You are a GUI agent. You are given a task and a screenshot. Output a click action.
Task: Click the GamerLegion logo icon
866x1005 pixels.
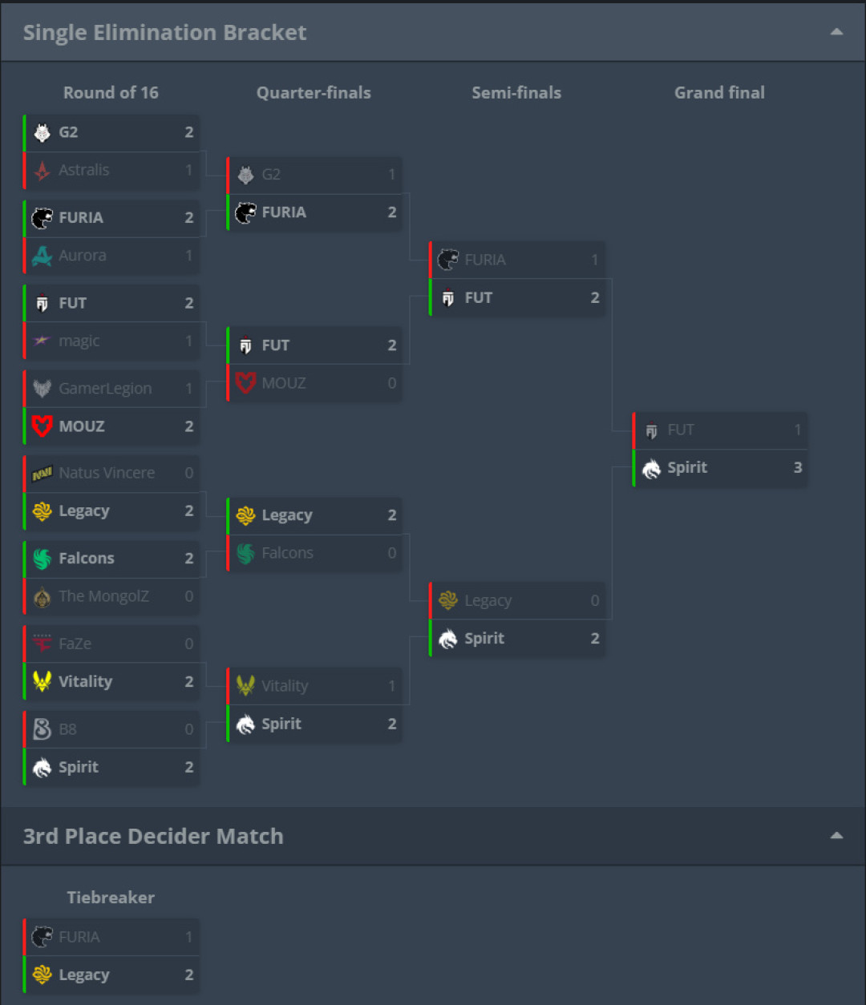click(42, 389)
